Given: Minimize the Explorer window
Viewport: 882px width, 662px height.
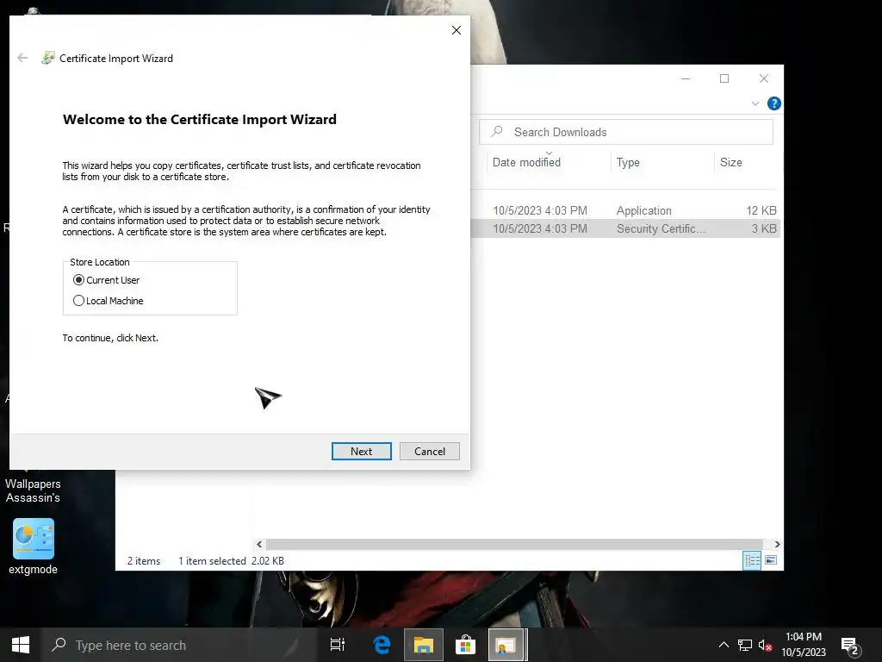Looking at the screenshot, I should point(685,78).
